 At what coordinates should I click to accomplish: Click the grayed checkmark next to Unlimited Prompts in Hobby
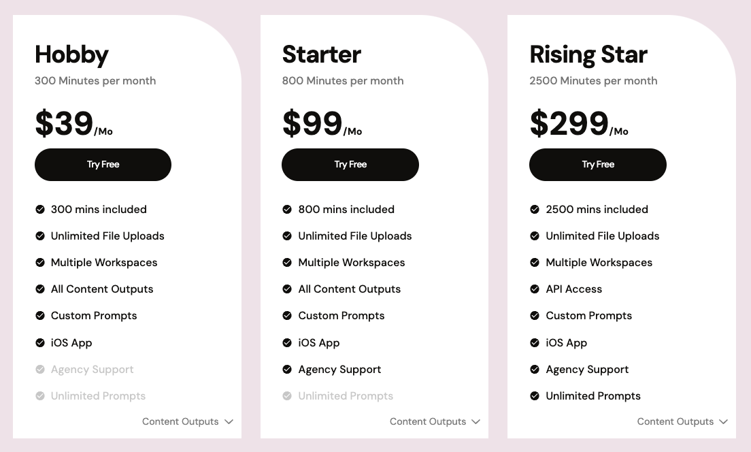pyautogui.click(x=40, y=396)
